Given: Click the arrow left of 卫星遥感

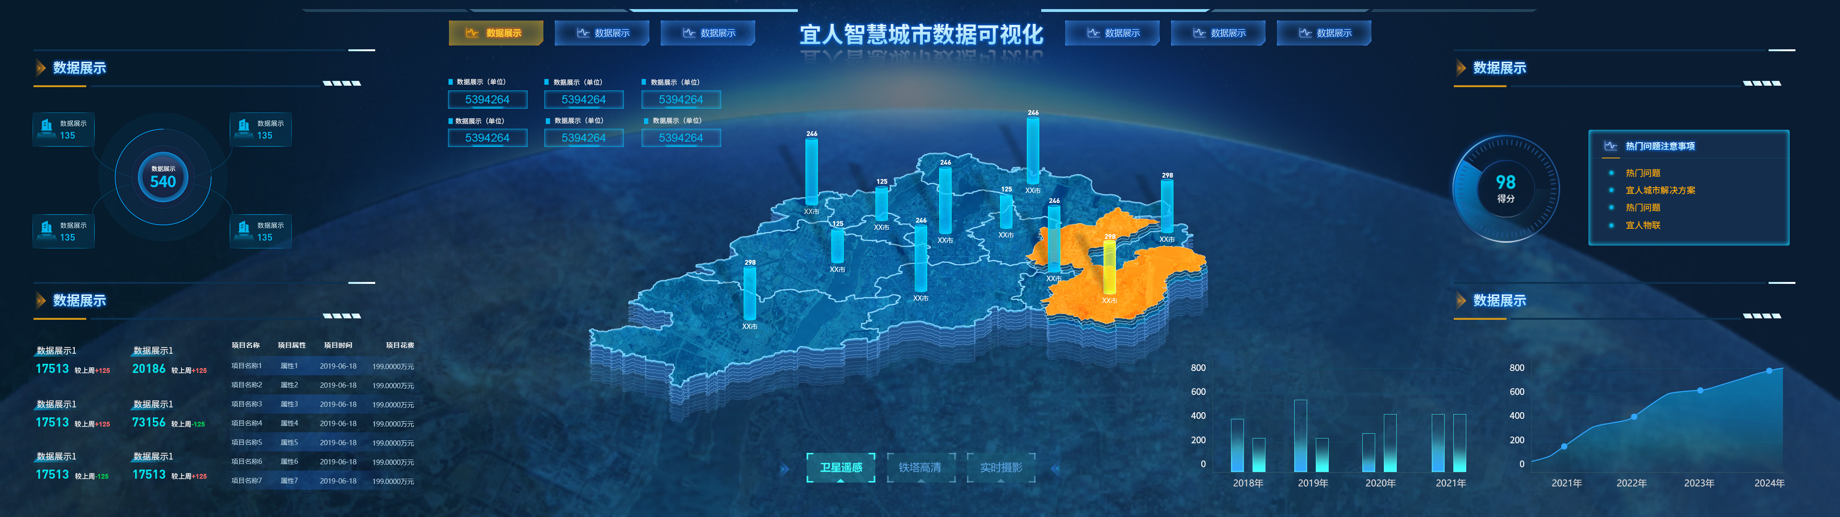Looking at the screenshot, I should coord(785,469).
